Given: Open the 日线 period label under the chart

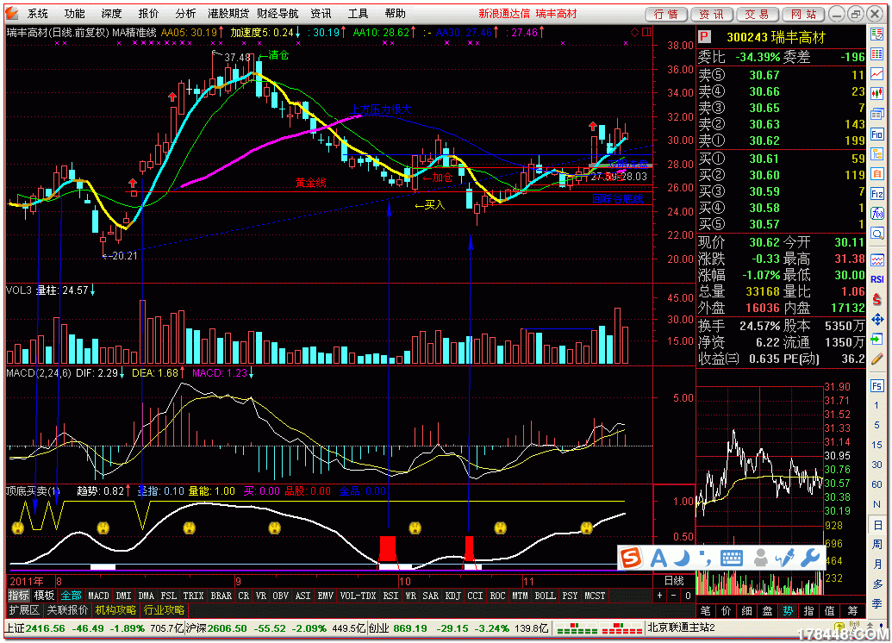Looking at the screenshot, I should click(674, 581).
